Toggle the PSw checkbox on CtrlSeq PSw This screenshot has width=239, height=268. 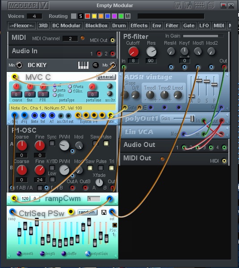[x=115, y=225]
